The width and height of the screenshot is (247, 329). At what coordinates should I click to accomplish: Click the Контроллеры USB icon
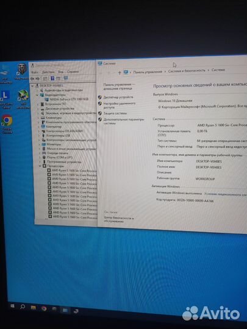tap(44, 135)
